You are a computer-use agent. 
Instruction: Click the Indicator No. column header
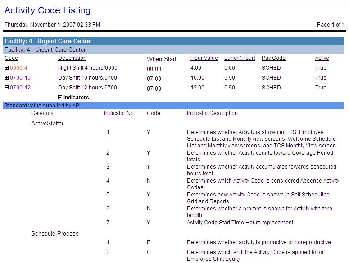tap(119, 113)
